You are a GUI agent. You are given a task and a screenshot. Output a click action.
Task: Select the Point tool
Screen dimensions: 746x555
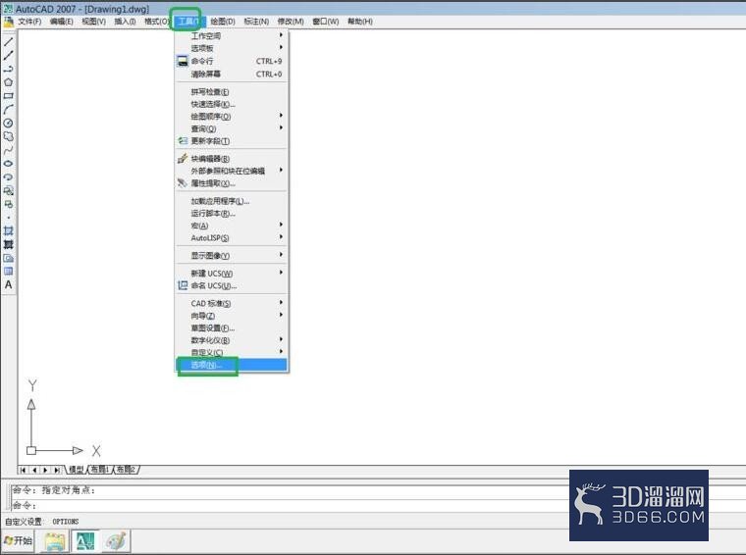click(8, 218)
